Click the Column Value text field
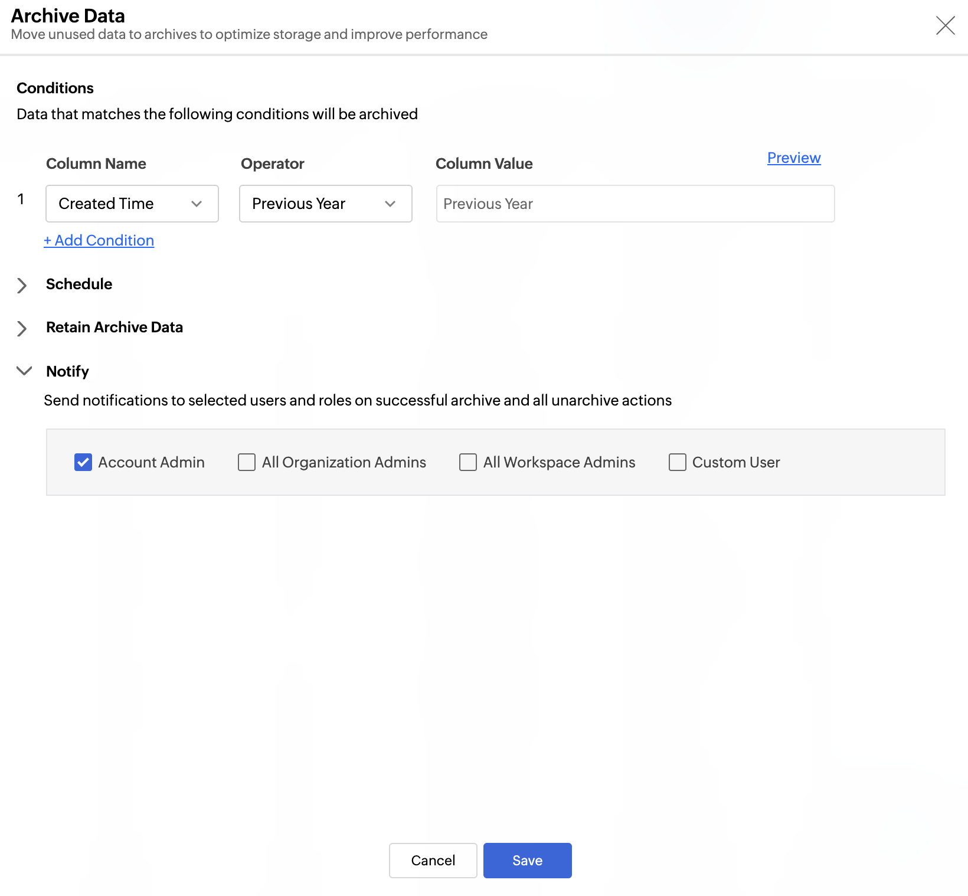Image resolution: width=968 pixels, height=896 pixels. point(635,204)
